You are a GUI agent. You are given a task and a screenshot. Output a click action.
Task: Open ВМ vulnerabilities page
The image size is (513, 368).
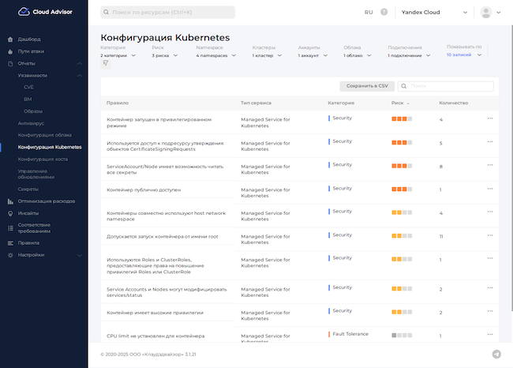point(28,100)
